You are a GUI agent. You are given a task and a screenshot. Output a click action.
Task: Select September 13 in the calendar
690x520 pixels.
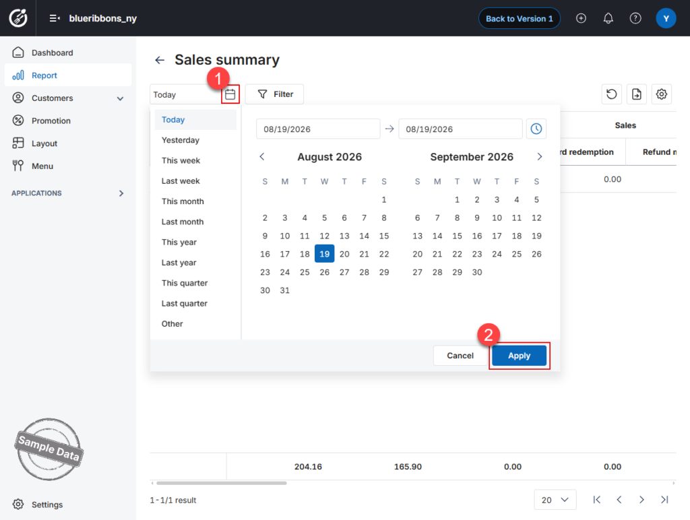417,236
